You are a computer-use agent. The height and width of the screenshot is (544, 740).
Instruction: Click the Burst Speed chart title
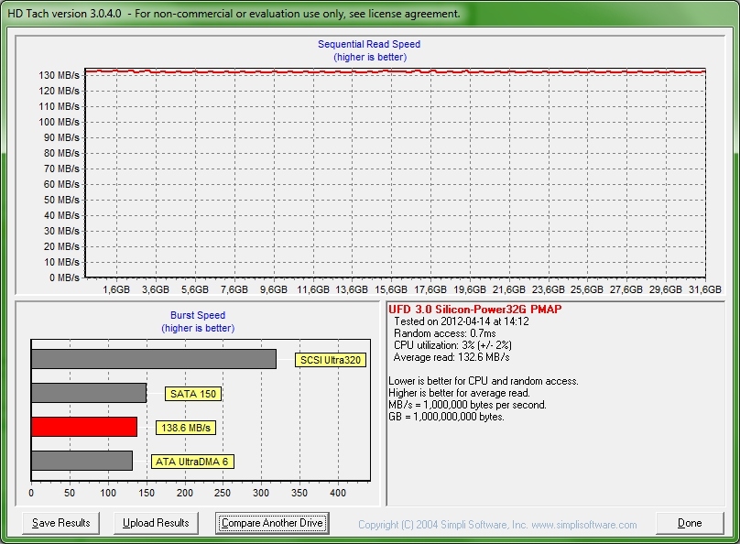point(198,315)
